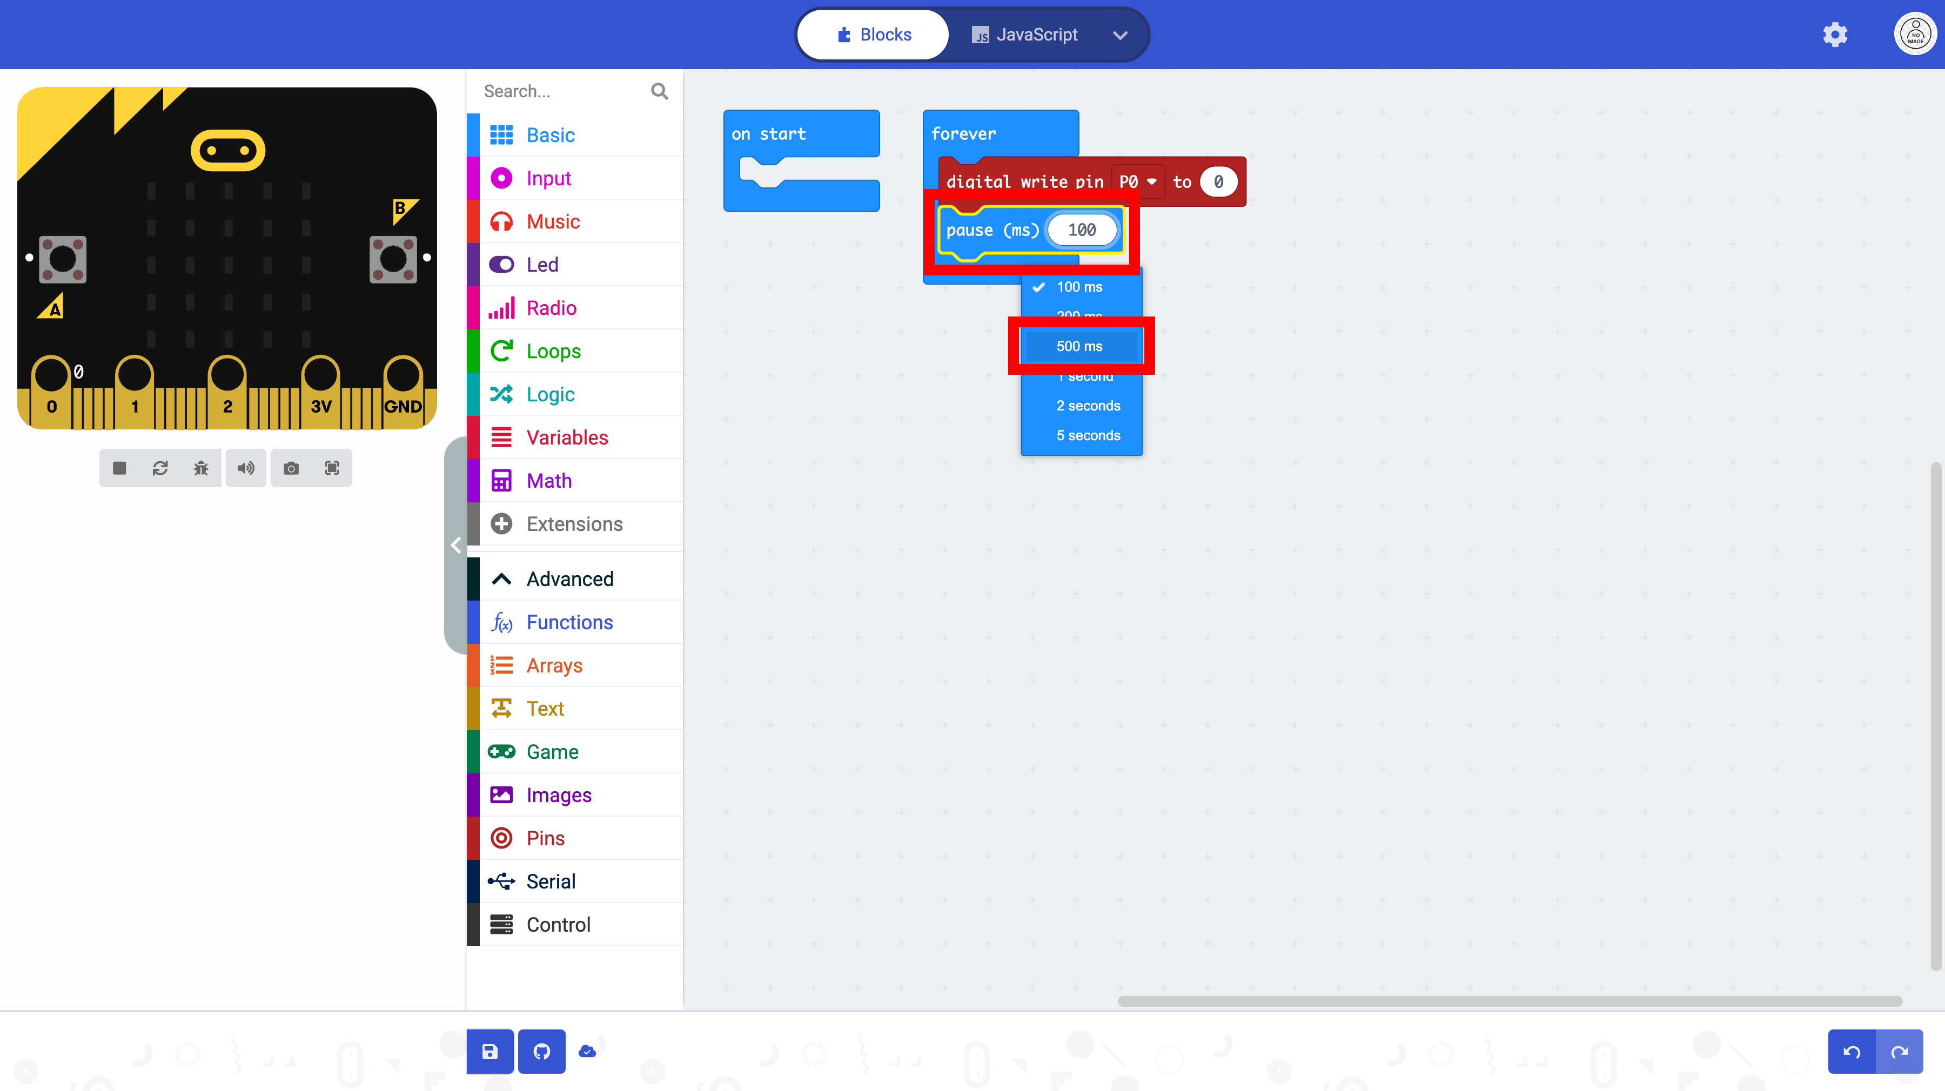Select checked 100 ms option
Screen dimensions: 1945x1091
pos(1079,287)
